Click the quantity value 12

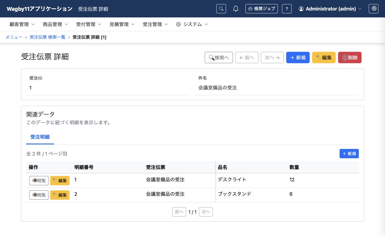point(292,180)
